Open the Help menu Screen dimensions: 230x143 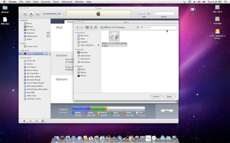pyautogui.click(x=89, y=2)
